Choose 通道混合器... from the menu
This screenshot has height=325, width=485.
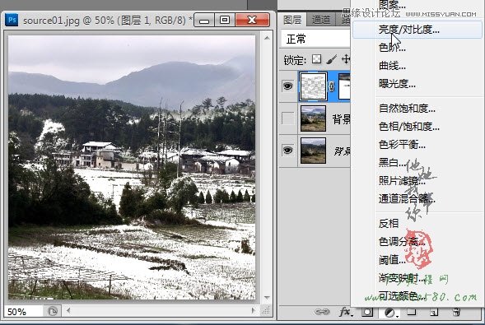[x=407, y=198]
